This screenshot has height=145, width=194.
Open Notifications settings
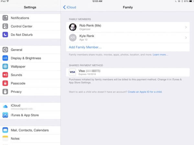30,18
